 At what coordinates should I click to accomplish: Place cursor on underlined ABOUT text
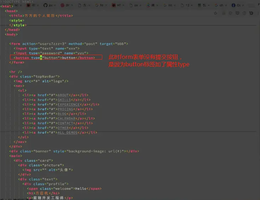[x=63, y=95]
